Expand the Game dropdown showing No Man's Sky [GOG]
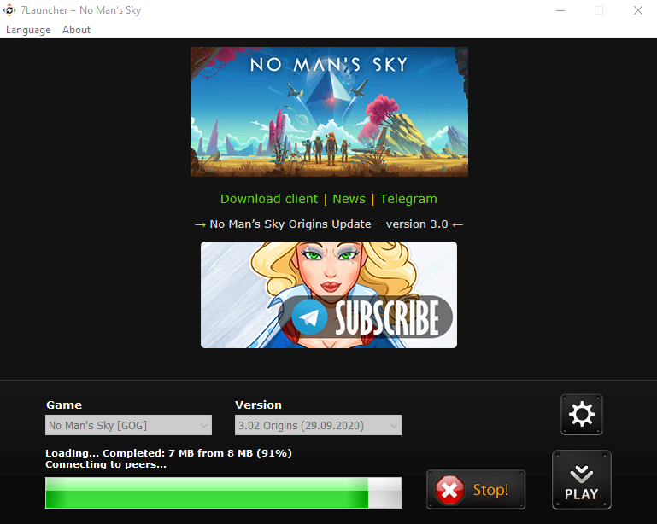The height and width of the screenshot is (524, 657). point(128,425)
